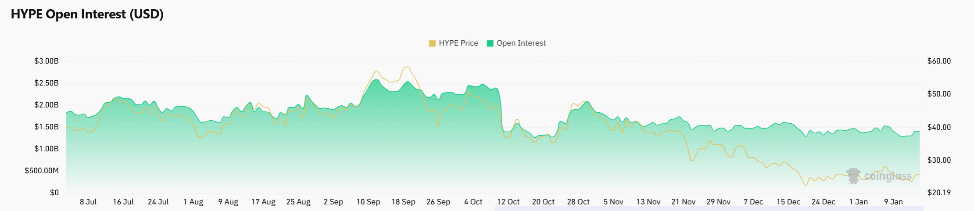Click the 1 Aug date label
Image resolution: width=974 pixels, height=211 pixels.
[193, 202]
